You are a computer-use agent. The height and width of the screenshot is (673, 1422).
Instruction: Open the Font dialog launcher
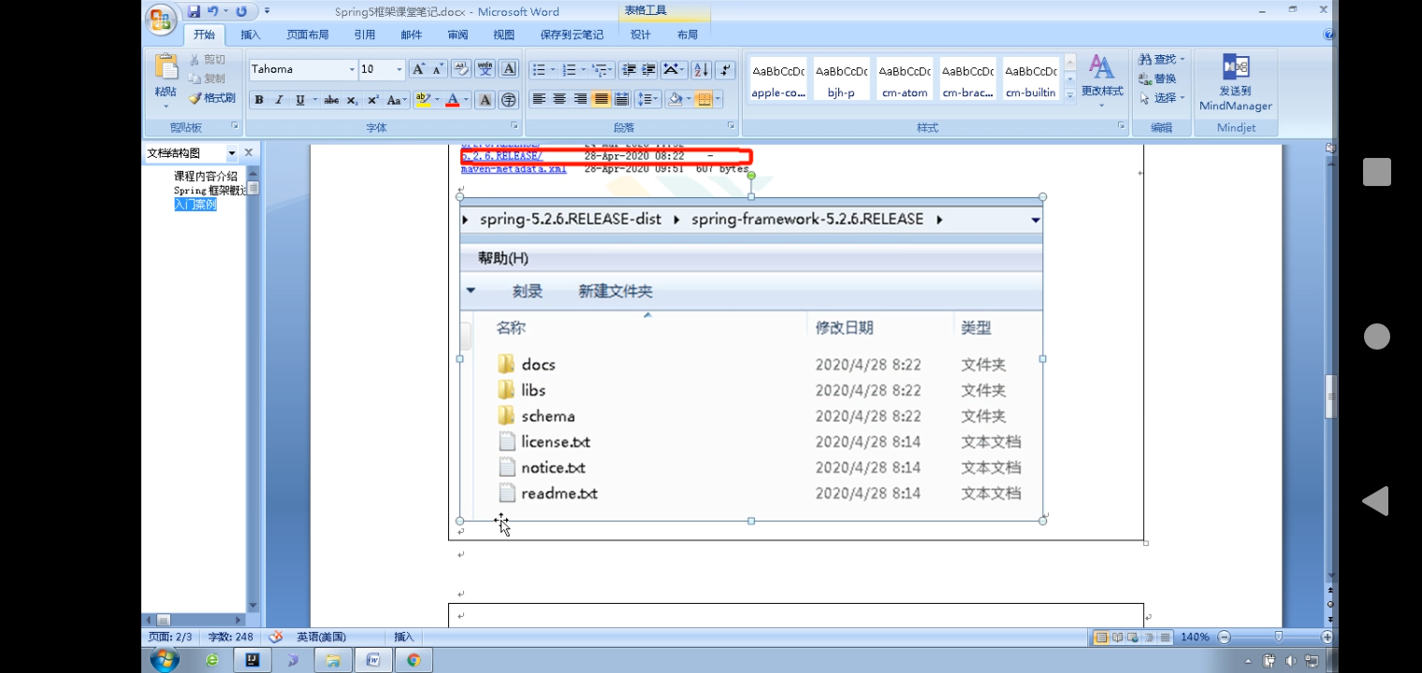tap(515, 125)
